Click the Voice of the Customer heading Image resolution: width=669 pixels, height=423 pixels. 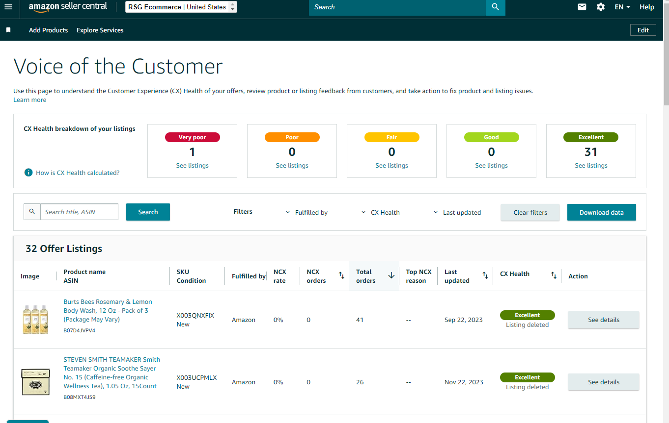(118, 66)
